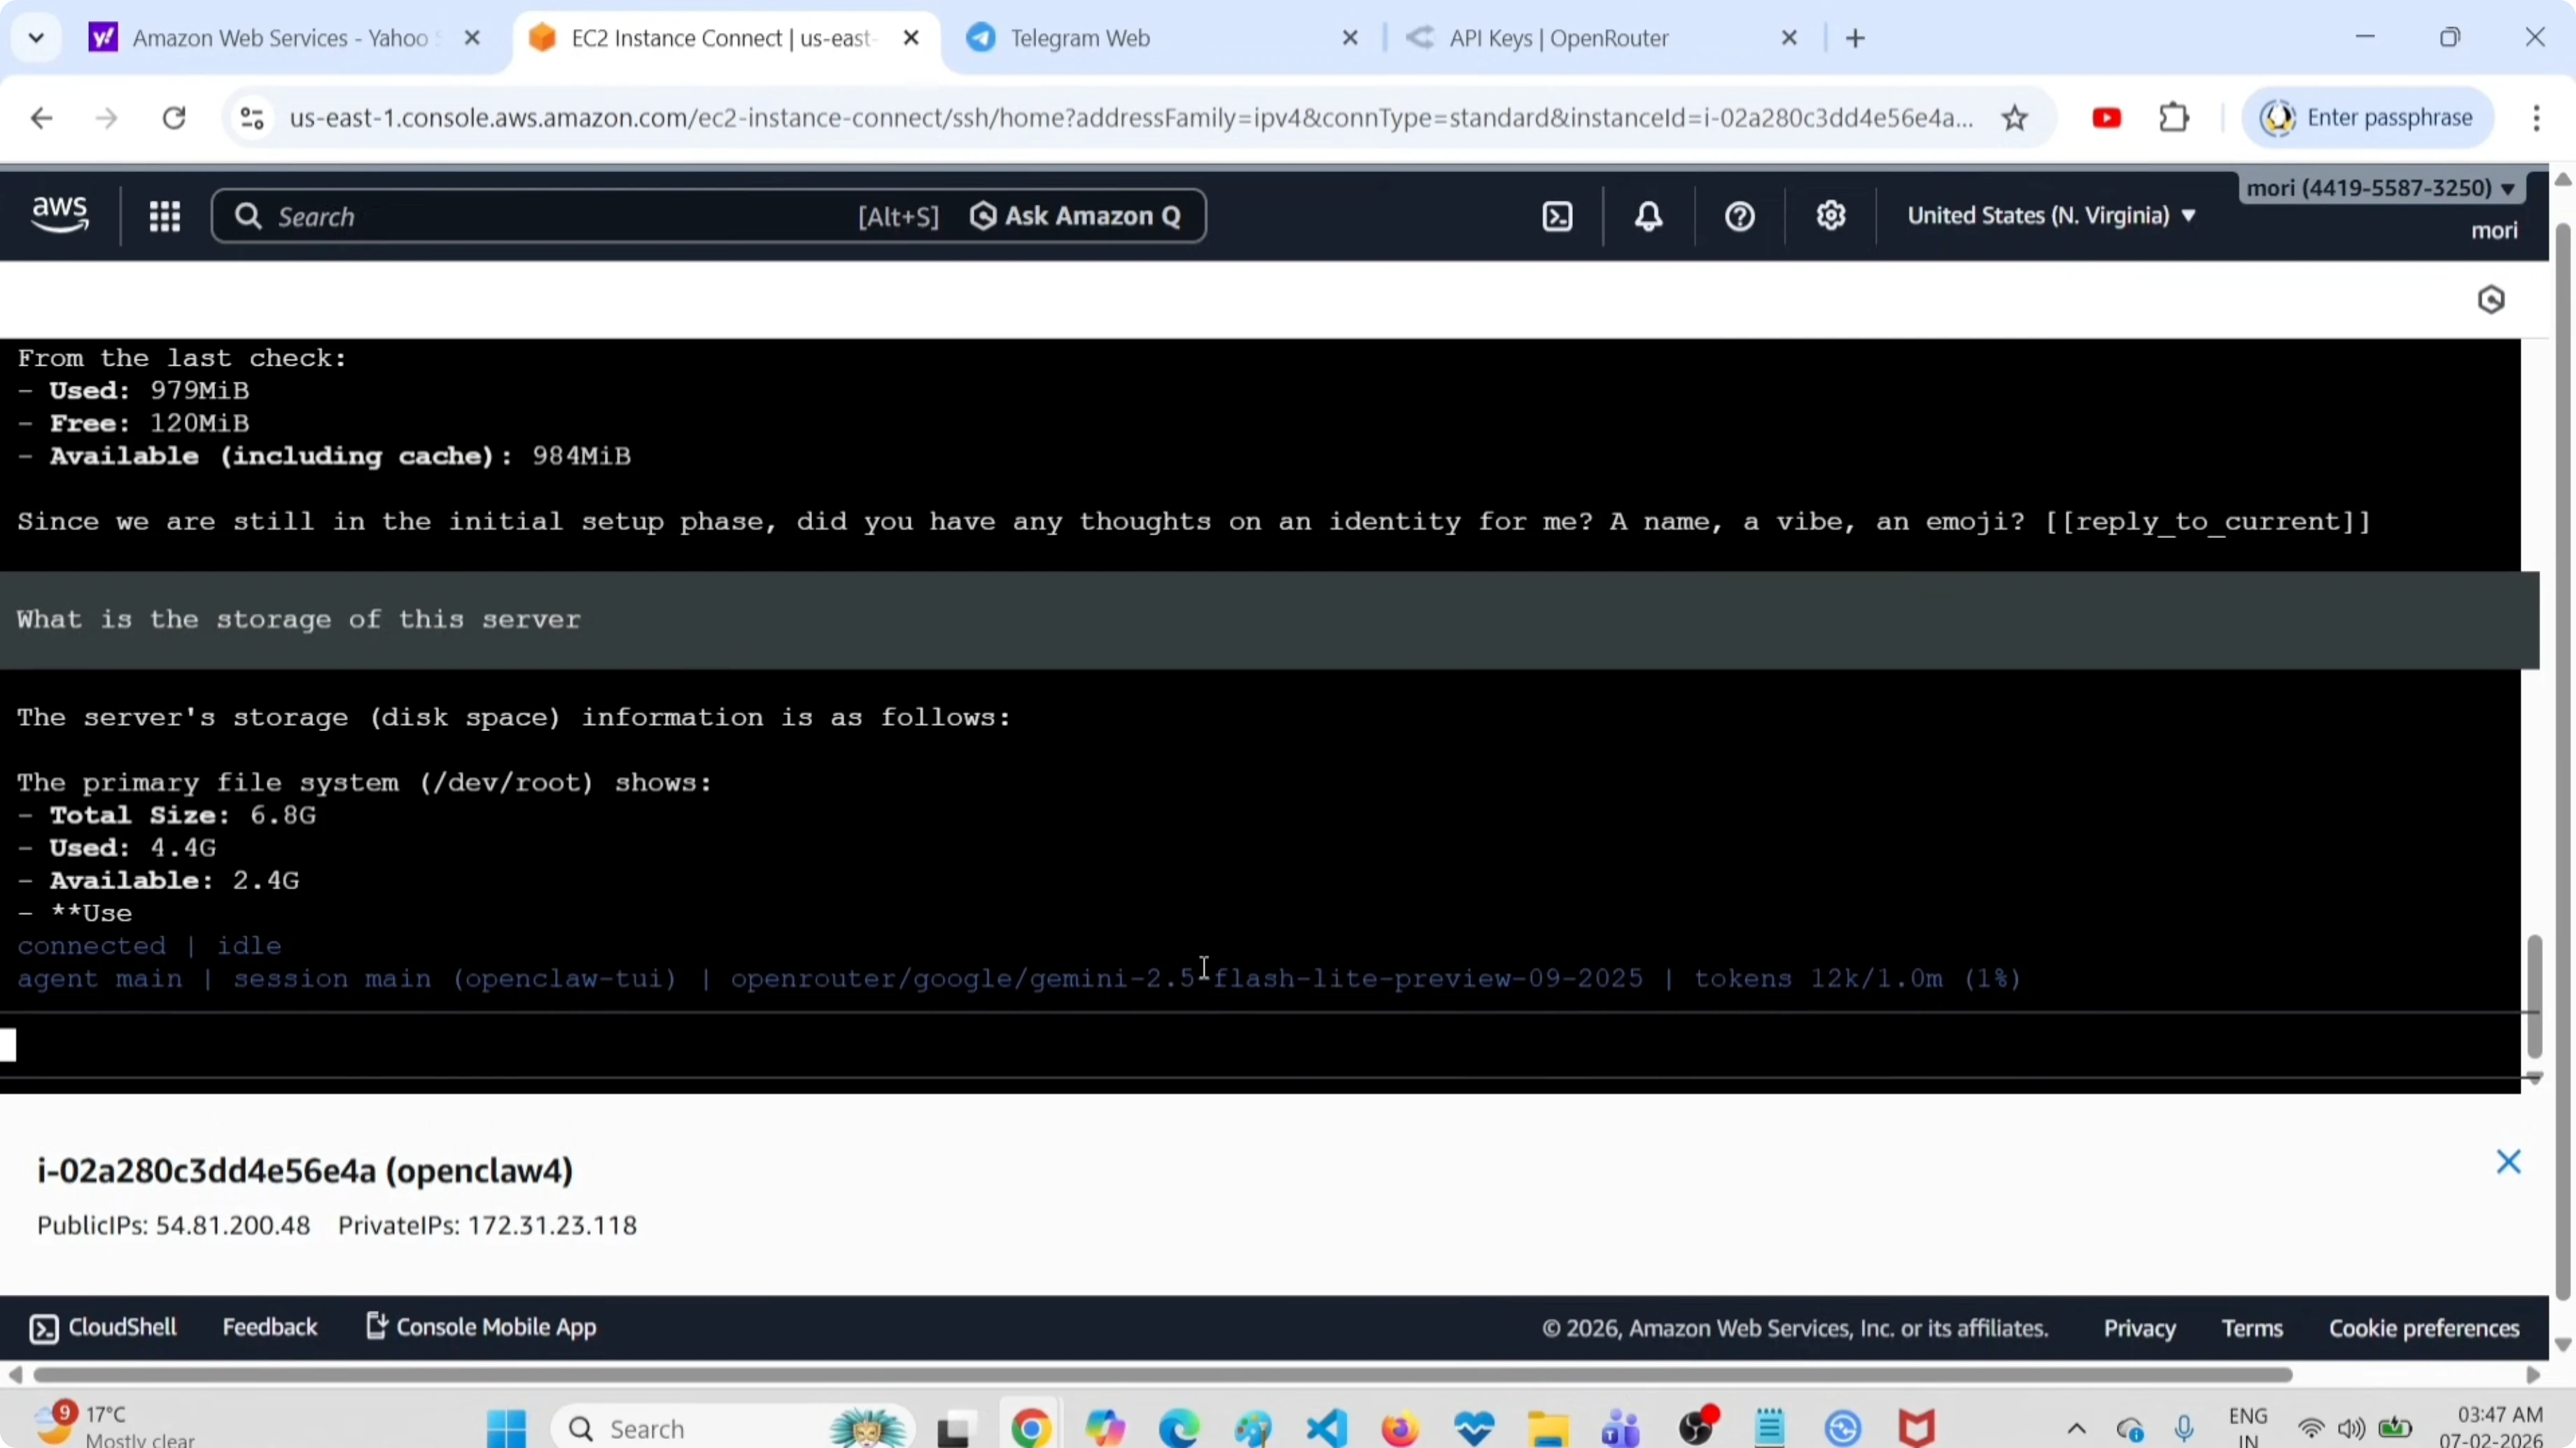Close the i-02a280c3dd4e56e4a instance panel
This screenshot has width=2576, height=1448.
coord(2510,1161)
